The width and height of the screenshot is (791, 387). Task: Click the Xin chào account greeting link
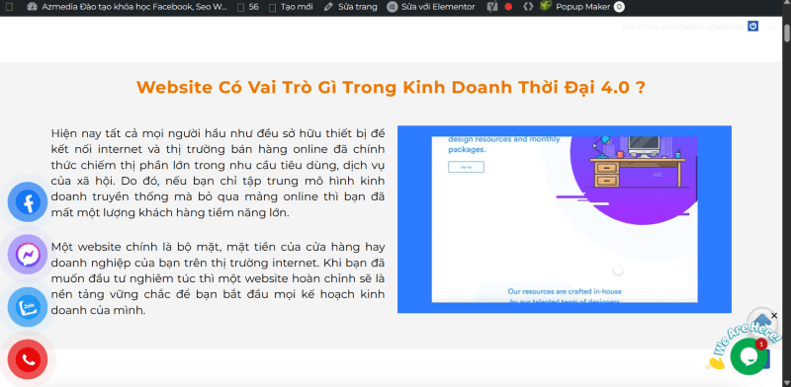click(683, 27)
